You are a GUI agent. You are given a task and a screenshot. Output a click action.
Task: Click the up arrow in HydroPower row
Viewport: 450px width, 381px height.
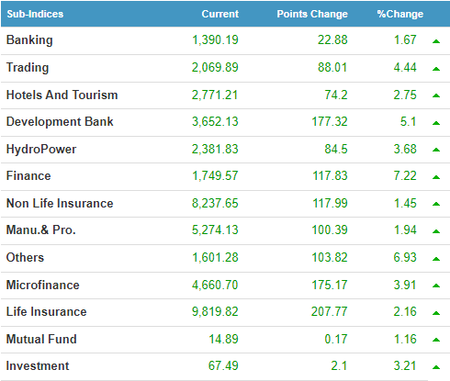coord(436,150)
